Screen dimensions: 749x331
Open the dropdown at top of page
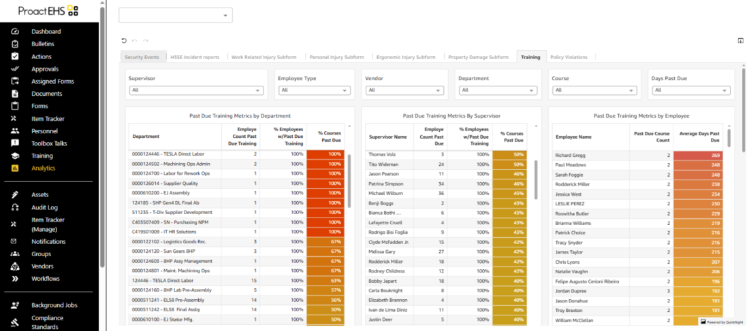pos(176,15)
